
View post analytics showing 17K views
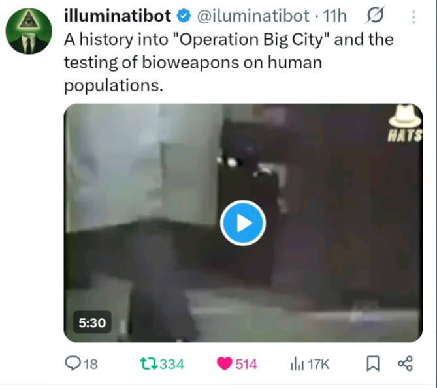click(310, 364)
